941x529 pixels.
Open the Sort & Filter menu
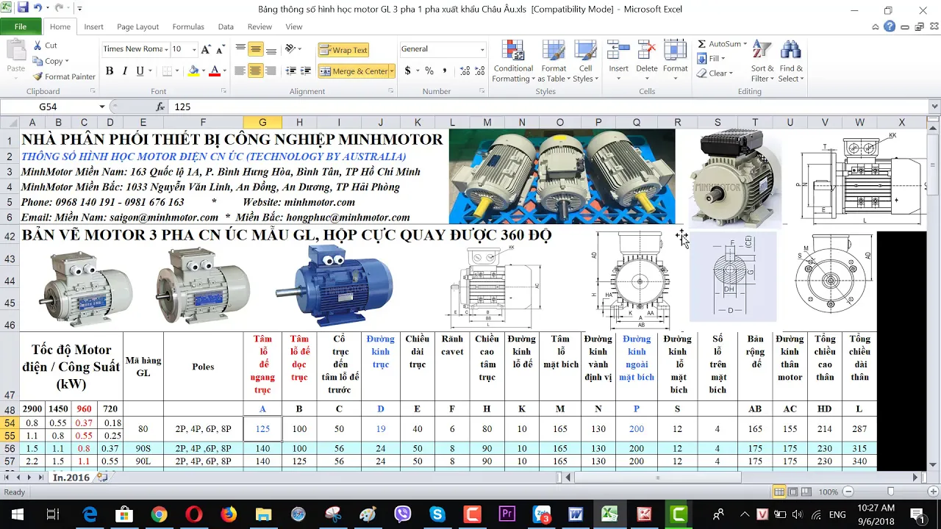coord(762,61)
